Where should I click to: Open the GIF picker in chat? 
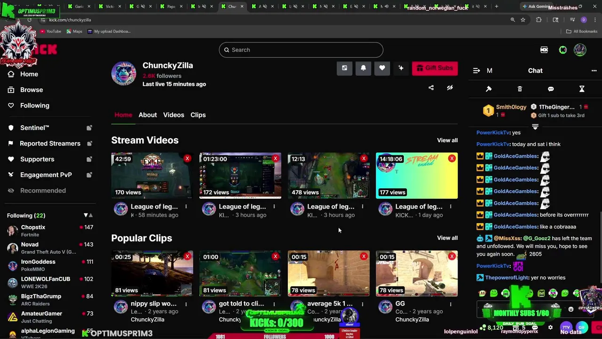(582, 327)
